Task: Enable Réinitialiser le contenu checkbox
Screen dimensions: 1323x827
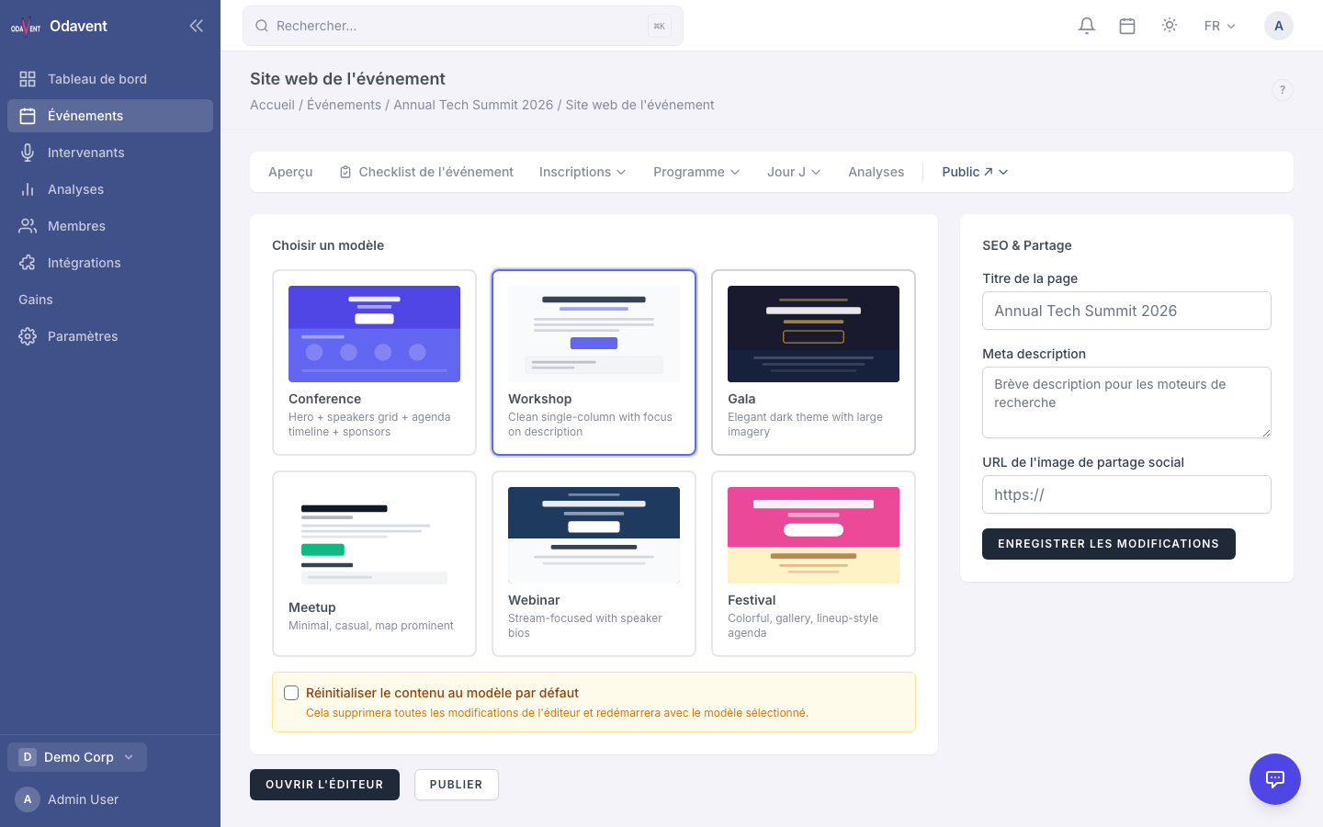Action: 291,693
